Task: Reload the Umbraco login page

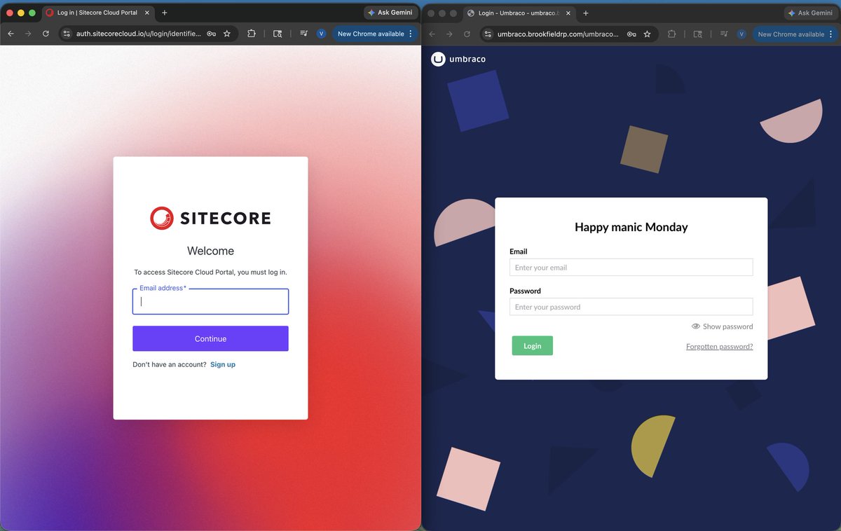Action: click(x=467, y=34)
